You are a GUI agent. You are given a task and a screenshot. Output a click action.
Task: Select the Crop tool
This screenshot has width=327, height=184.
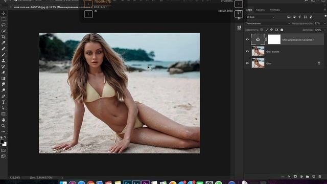4,37
